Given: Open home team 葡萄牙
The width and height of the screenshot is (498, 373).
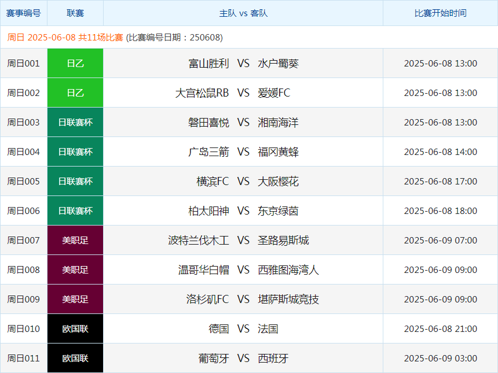Looking at the screenshot, I should click(x=214, y=359).
